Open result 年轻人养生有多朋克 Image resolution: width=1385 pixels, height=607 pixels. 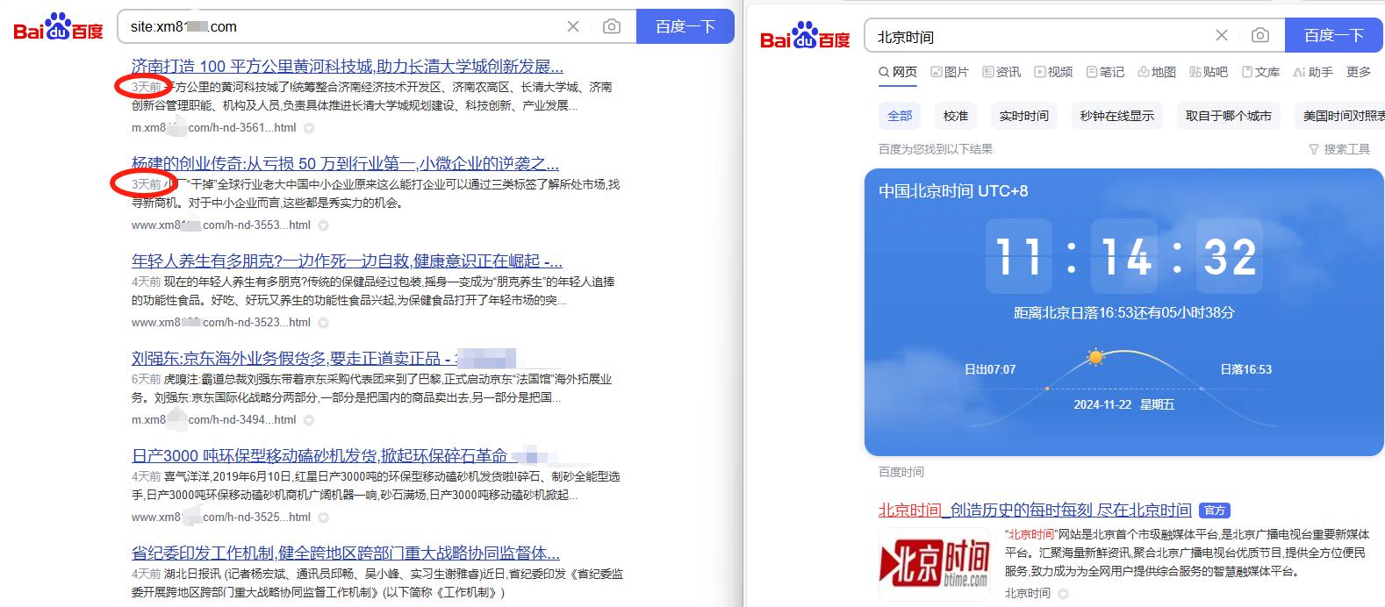[x=347, y=261]
